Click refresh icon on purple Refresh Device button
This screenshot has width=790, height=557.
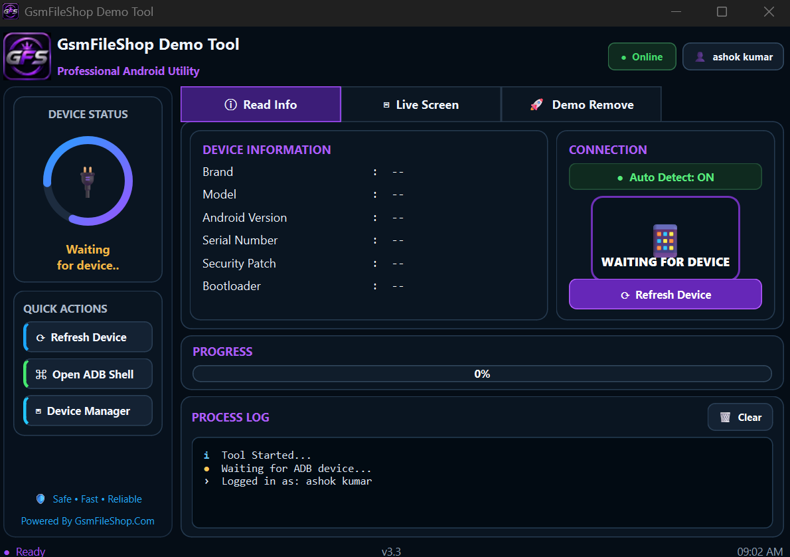(x=625, y=295)
